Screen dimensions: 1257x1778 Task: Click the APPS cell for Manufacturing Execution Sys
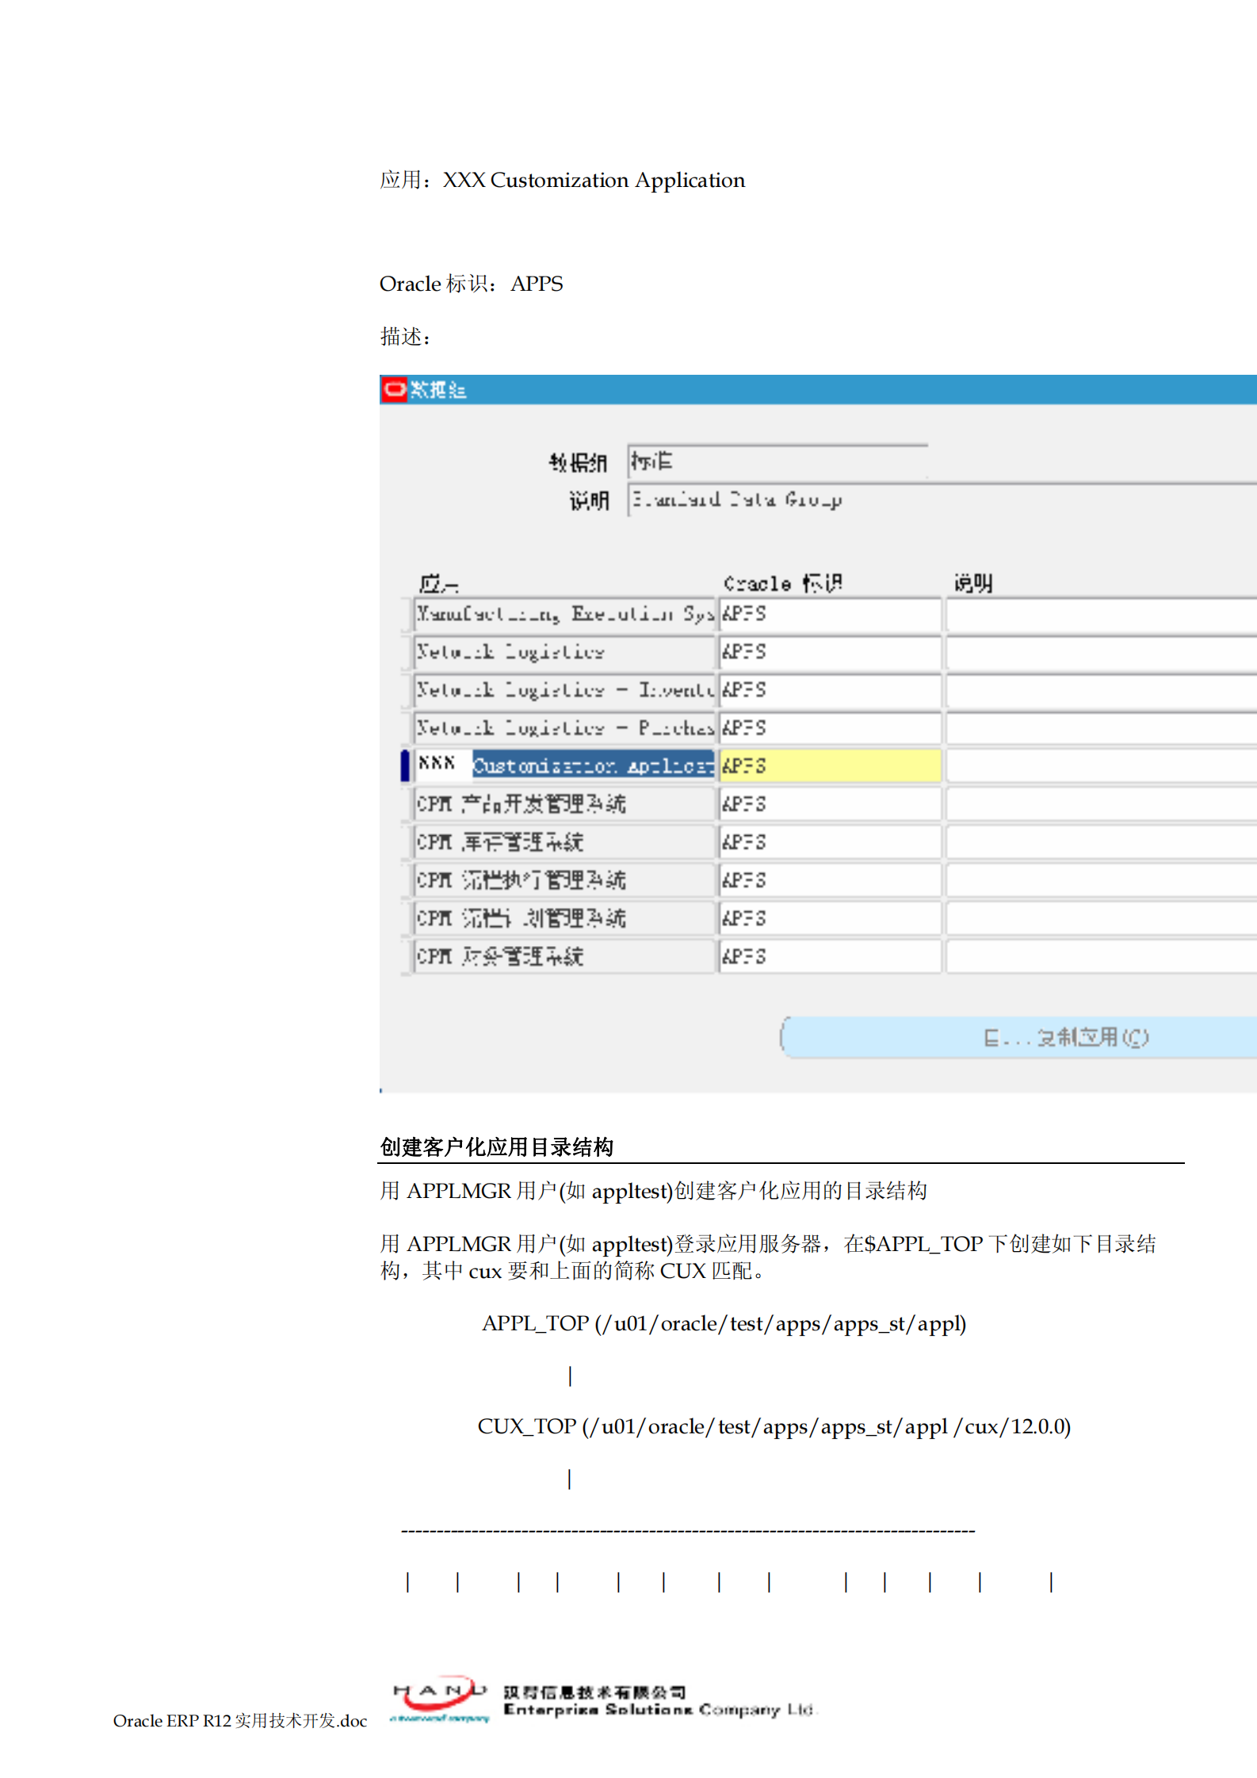pos(830,614)
